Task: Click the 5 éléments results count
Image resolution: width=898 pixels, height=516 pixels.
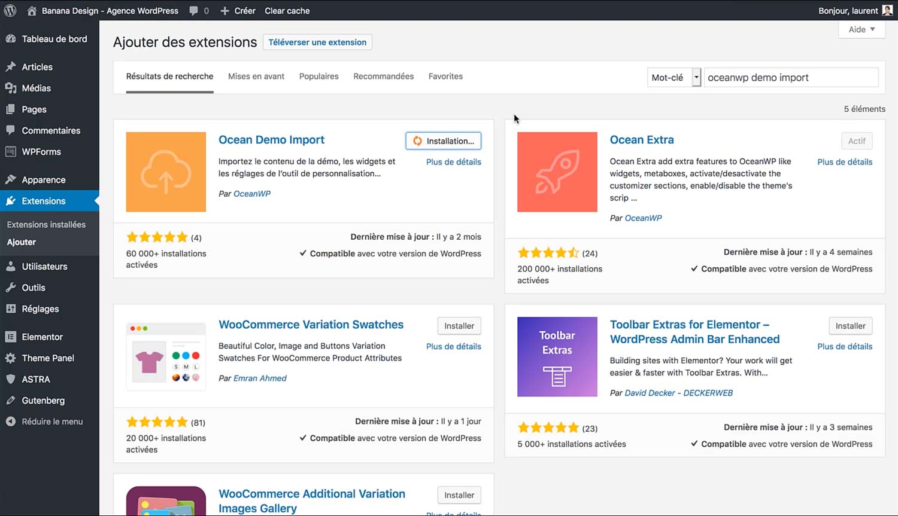Action: point(864,109)
